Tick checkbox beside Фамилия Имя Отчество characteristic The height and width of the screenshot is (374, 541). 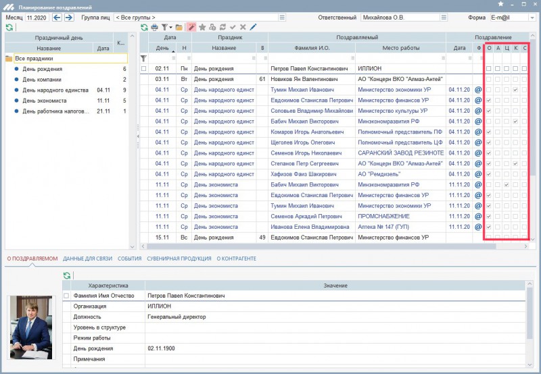point(66,296)
